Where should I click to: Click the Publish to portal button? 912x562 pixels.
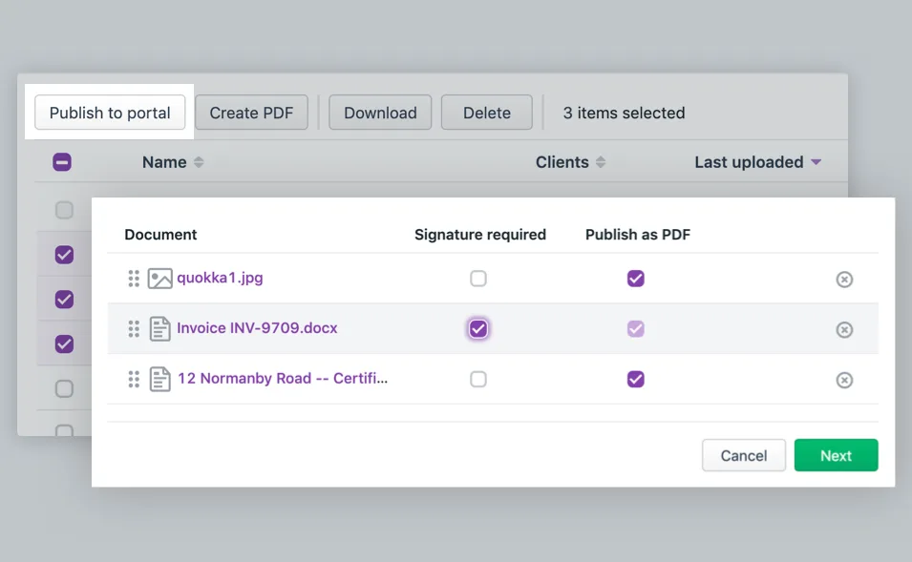tap(110, 113)
